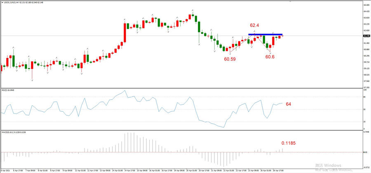This screenshot has width=371, height=173.
Task: Click the 57.940 price scale value
Action: tap(366, 81)
